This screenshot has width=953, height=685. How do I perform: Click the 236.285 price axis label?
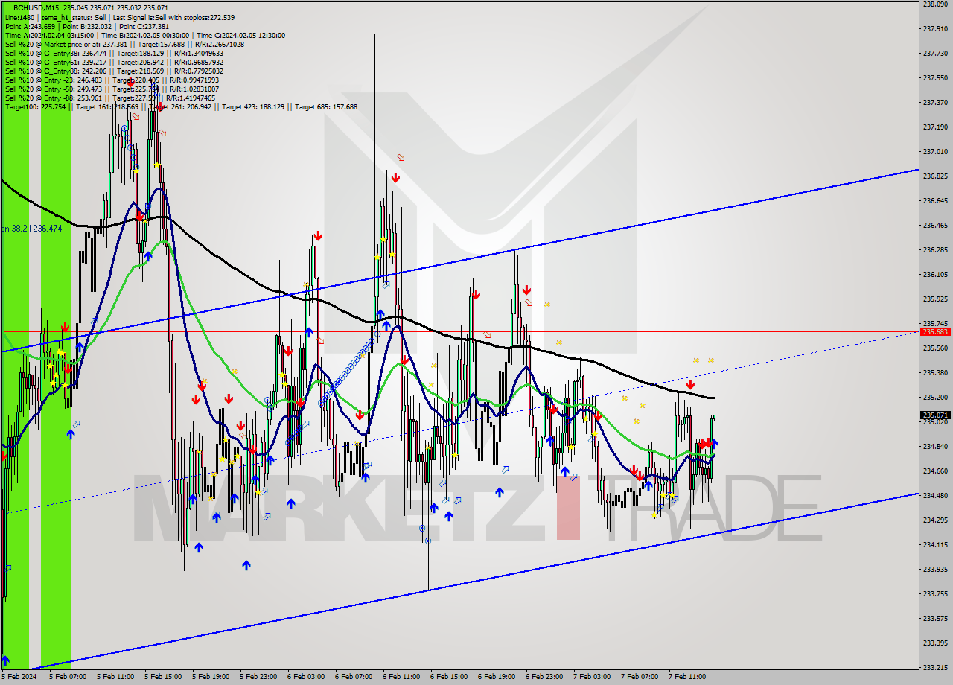point(935,249)
